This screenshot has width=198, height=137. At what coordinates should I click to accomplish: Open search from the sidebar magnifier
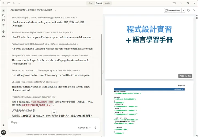(x=3, y=16)
